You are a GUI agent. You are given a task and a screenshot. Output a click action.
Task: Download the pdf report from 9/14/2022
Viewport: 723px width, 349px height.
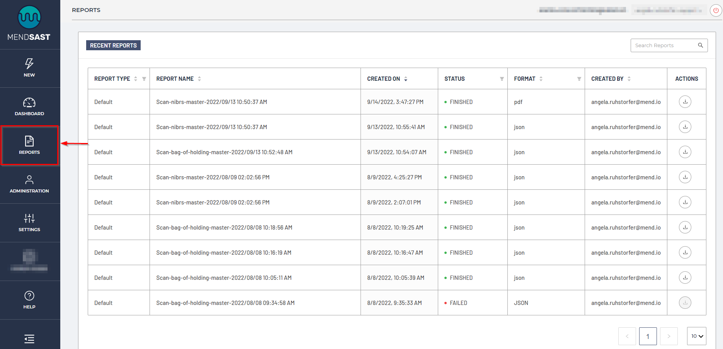tap(685, 102)
